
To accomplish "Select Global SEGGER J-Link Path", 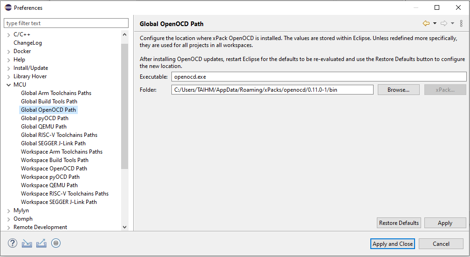I will pyautogui.click(x=54, y=143).
